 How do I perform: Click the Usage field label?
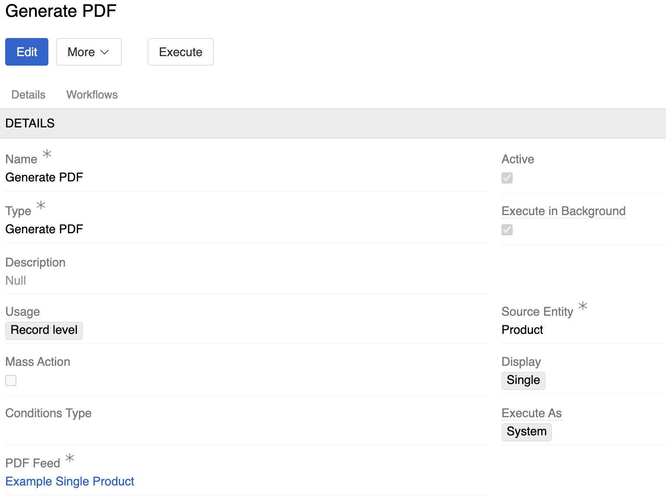tap(22, 311)
